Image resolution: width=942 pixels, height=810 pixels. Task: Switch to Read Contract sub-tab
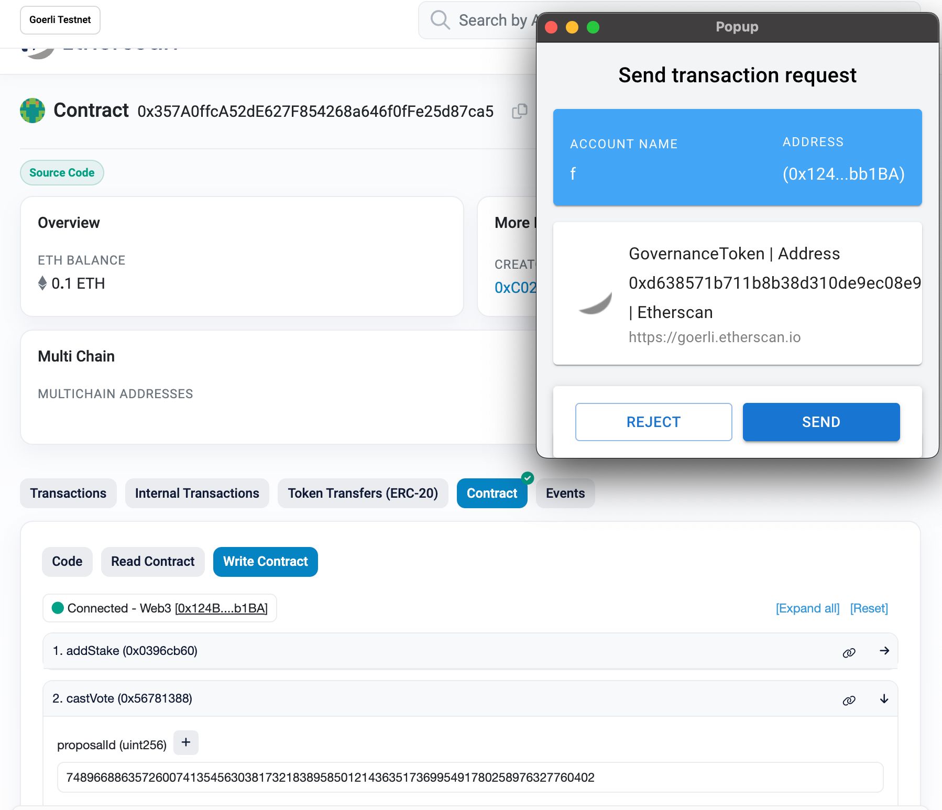[152, 562]
